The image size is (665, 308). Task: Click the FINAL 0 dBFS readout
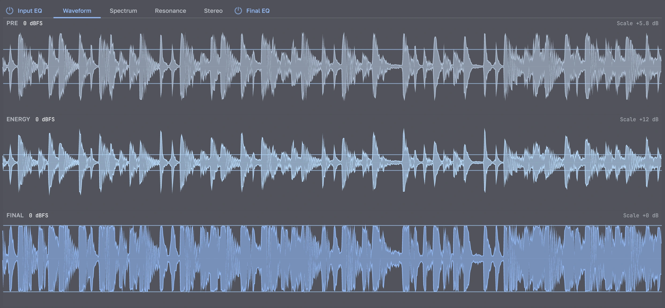tap(39, 215)
